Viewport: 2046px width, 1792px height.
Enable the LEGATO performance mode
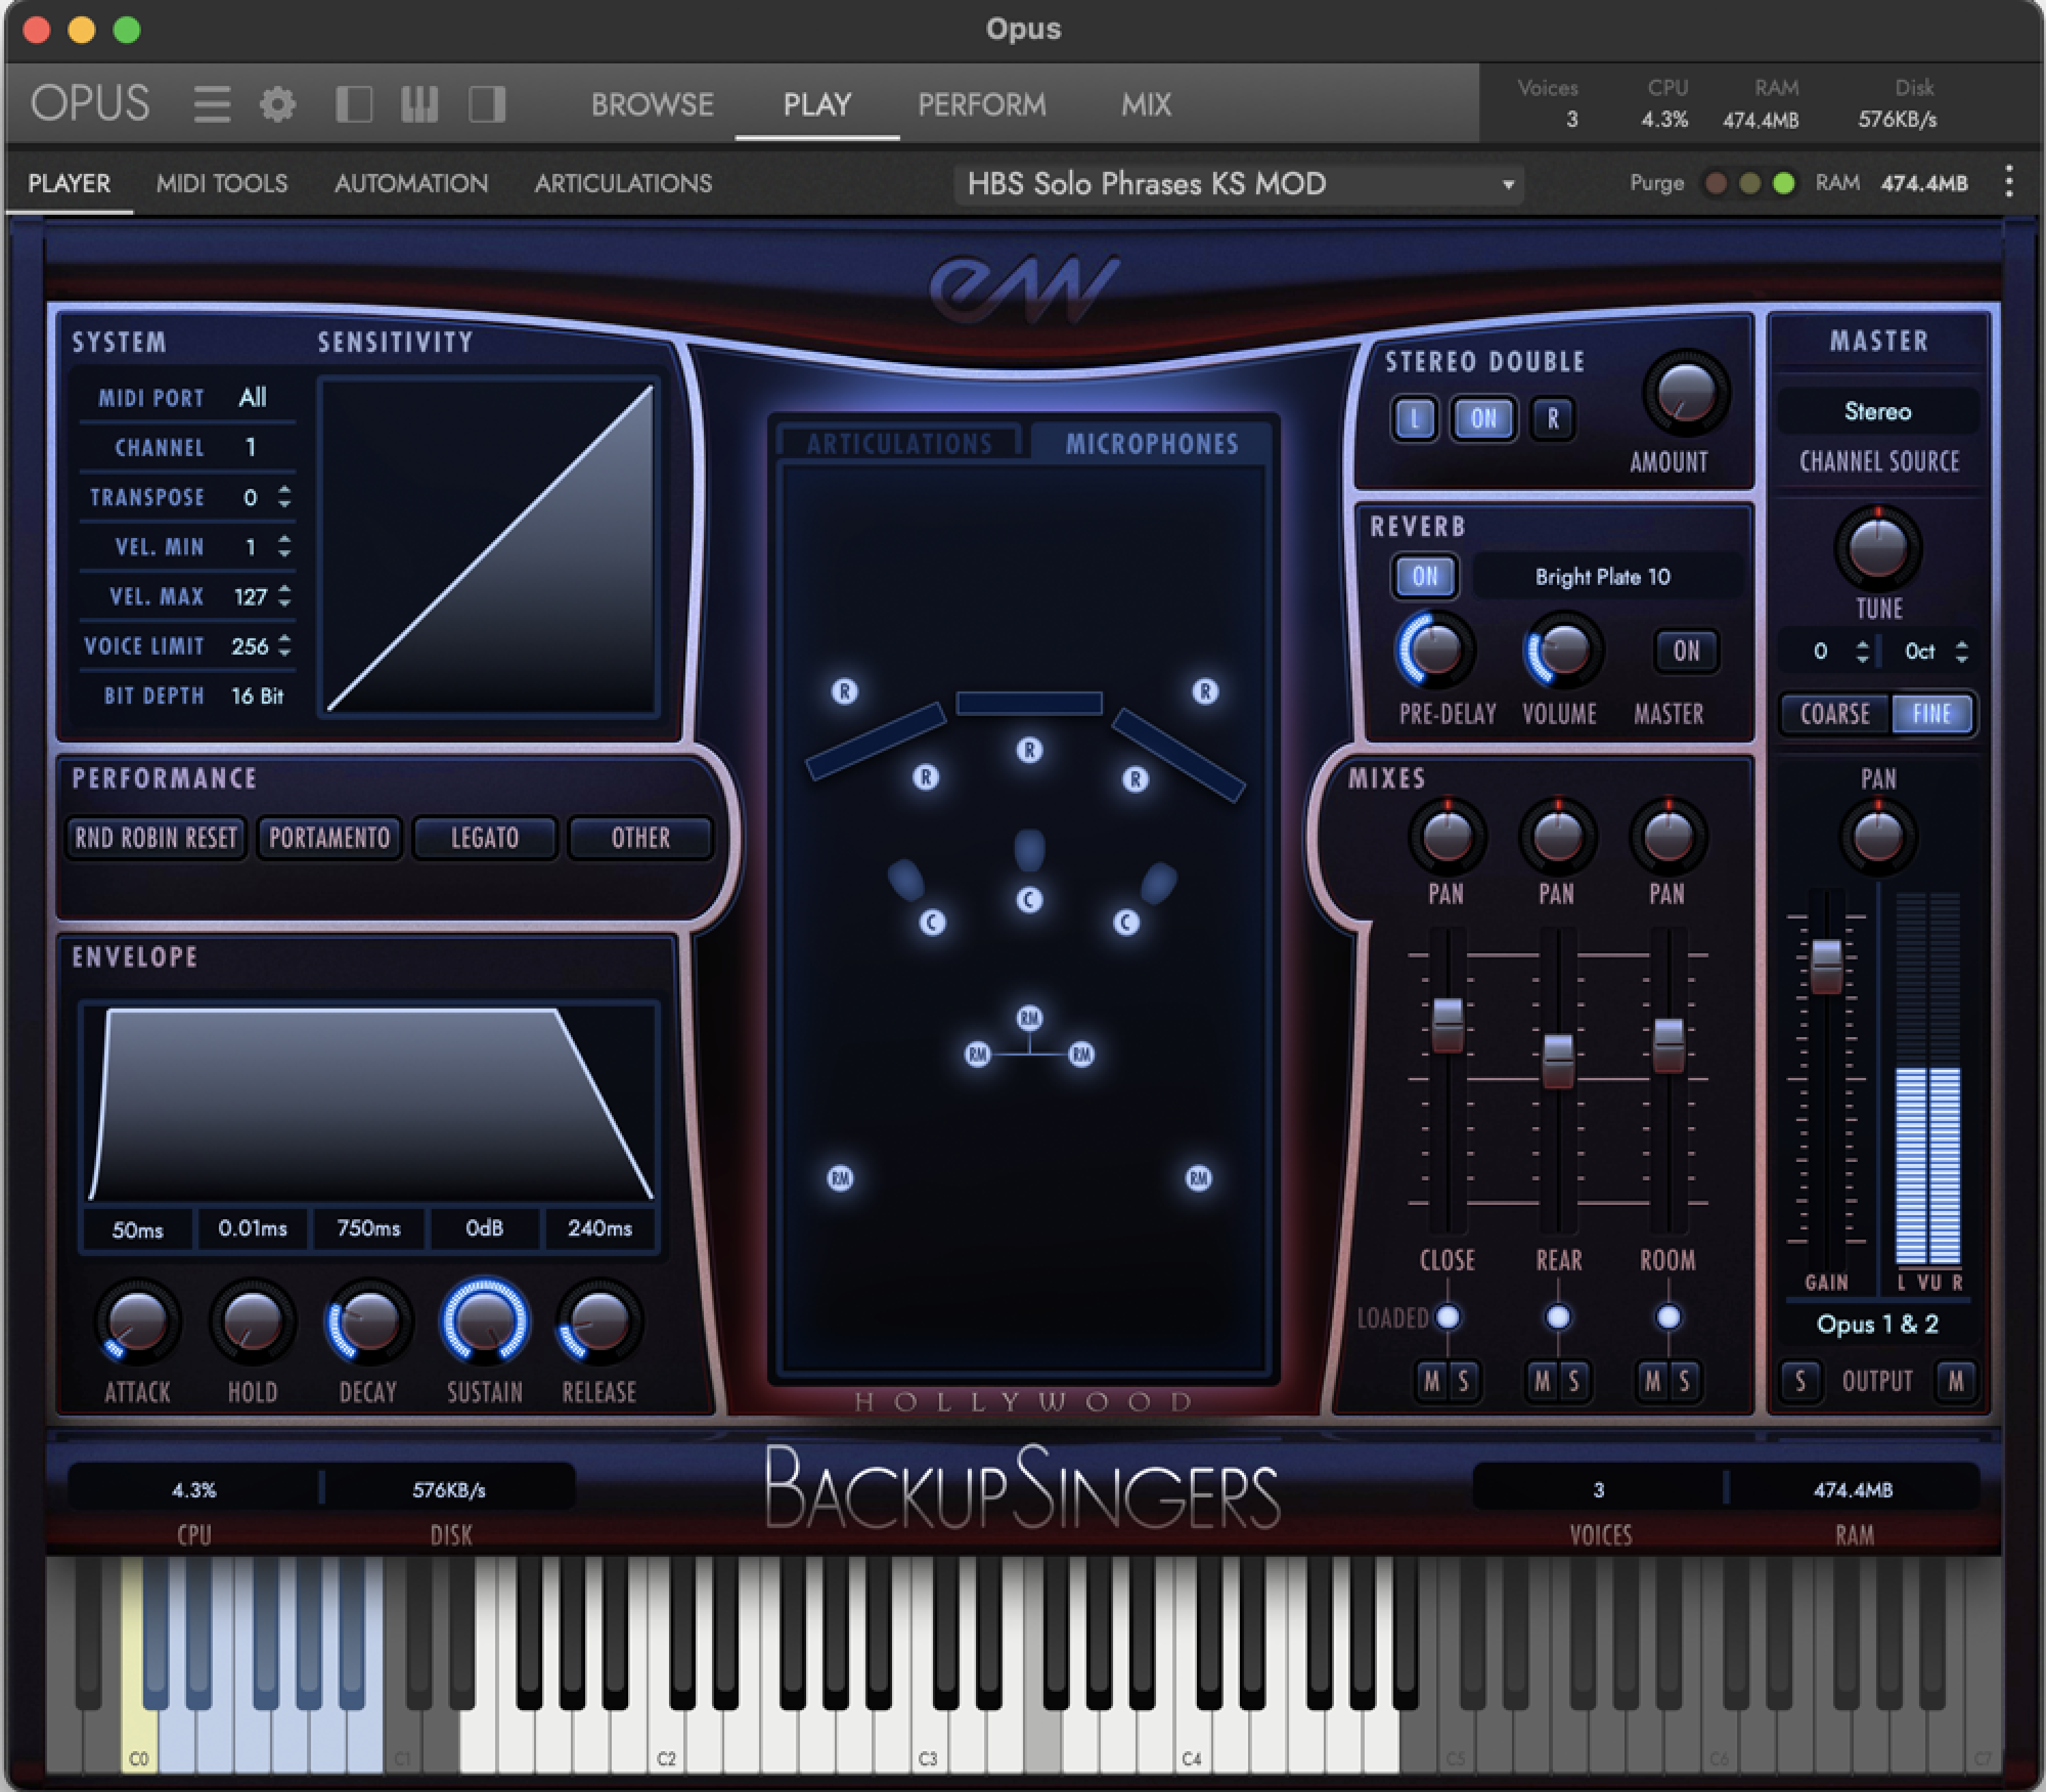point(484,838)
